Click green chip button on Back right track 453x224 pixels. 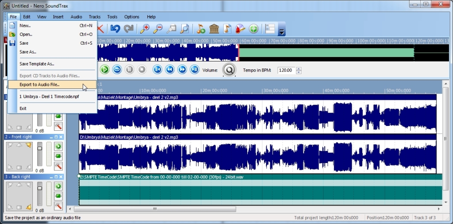(58, 196)
